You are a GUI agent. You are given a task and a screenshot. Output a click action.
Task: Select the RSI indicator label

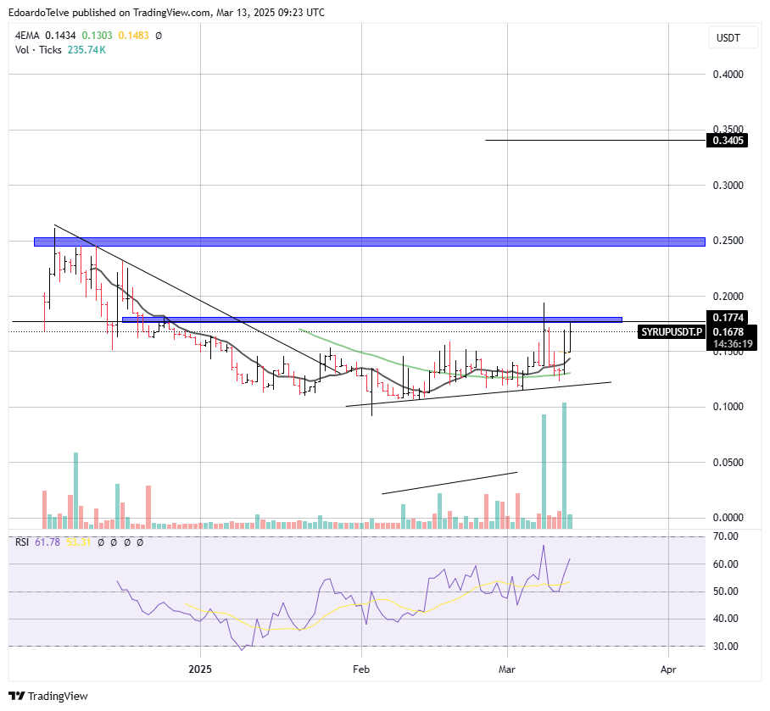(22, 542)
